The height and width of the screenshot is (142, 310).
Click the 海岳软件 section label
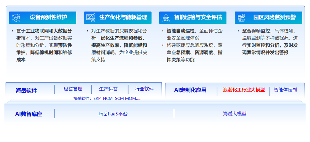tap(26, 91)
